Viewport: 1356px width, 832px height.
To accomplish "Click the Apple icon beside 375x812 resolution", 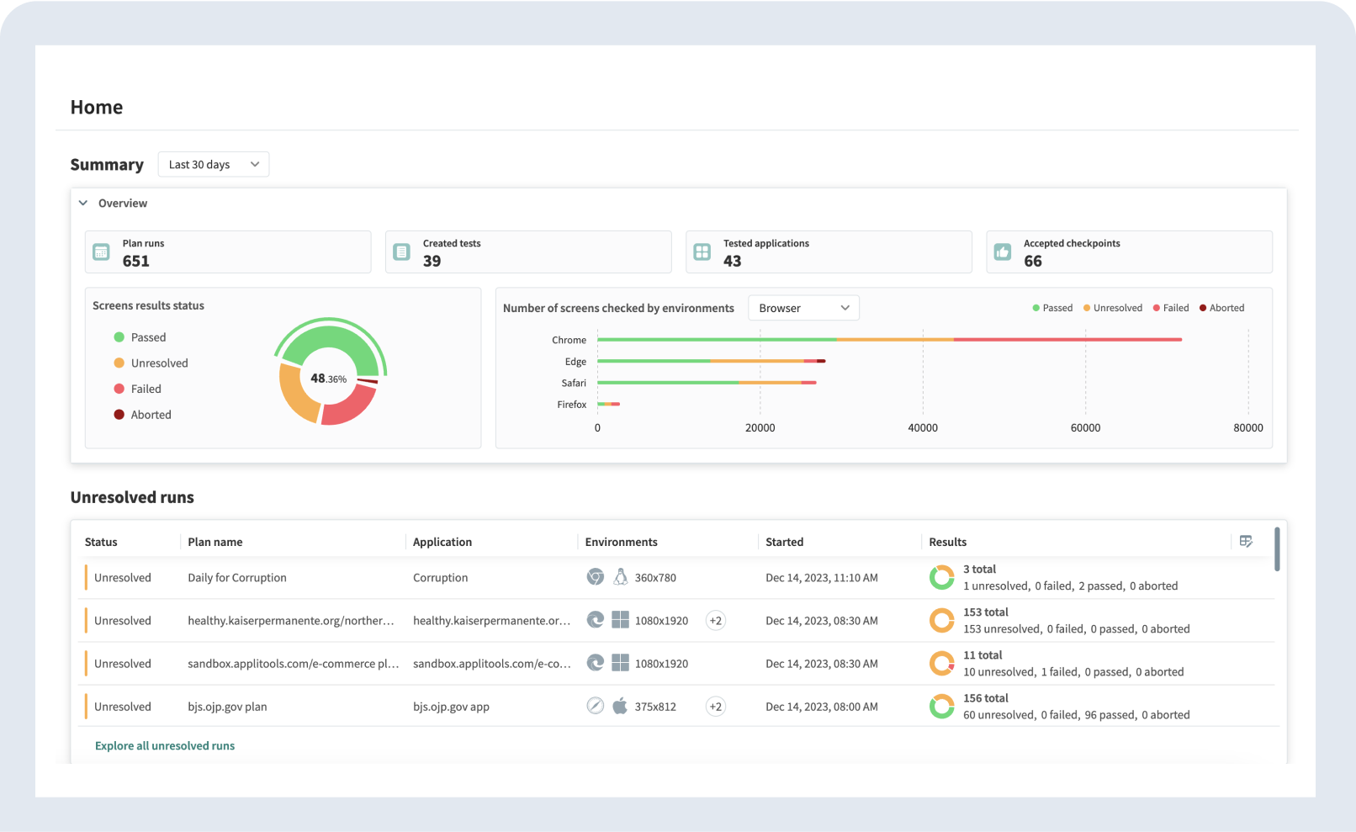I will pos(621,706).
